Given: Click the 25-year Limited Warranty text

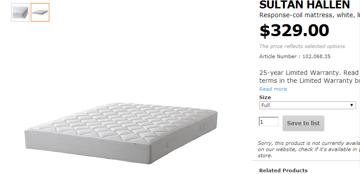Looking at the screenshot, I should click(x=309, y=77).
